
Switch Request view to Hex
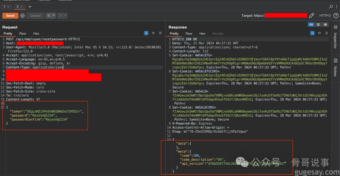[36, 34]
